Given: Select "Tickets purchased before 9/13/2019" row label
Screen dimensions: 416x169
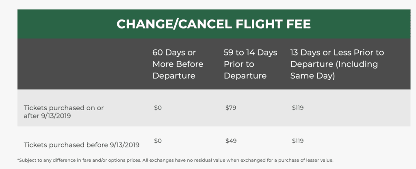Looking at the screenshot, I should [x=82, y=145].
